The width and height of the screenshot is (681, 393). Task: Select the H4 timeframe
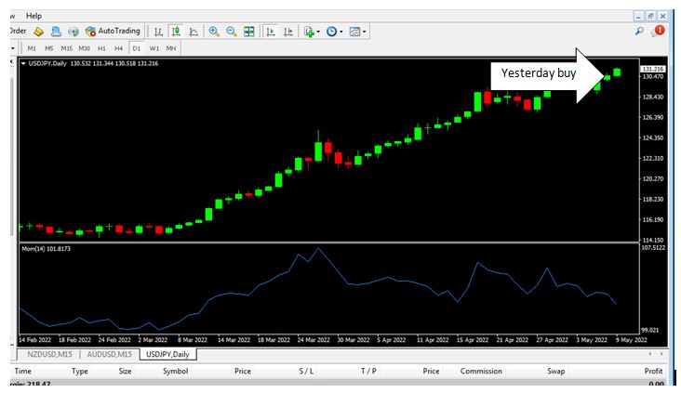[118, 48]
